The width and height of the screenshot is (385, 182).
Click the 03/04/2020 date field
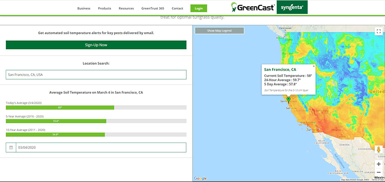101,147
